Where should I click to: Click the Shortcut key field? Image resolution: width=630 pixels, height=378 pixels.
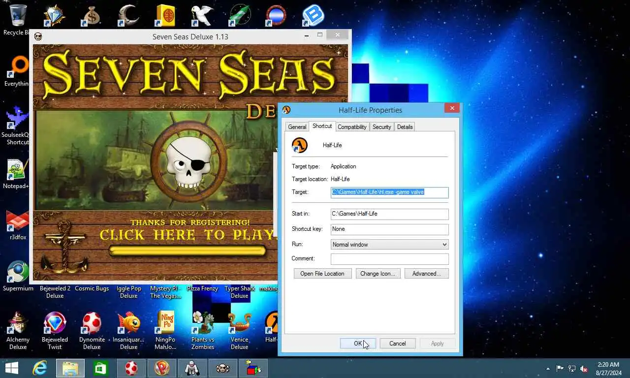coord(390,229)
